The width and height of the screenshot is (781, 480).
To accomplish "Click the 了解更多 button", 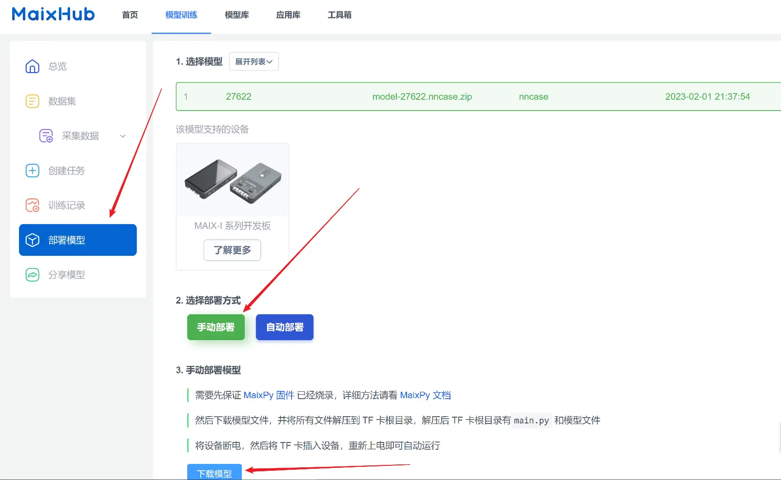I will pos(232,250).
